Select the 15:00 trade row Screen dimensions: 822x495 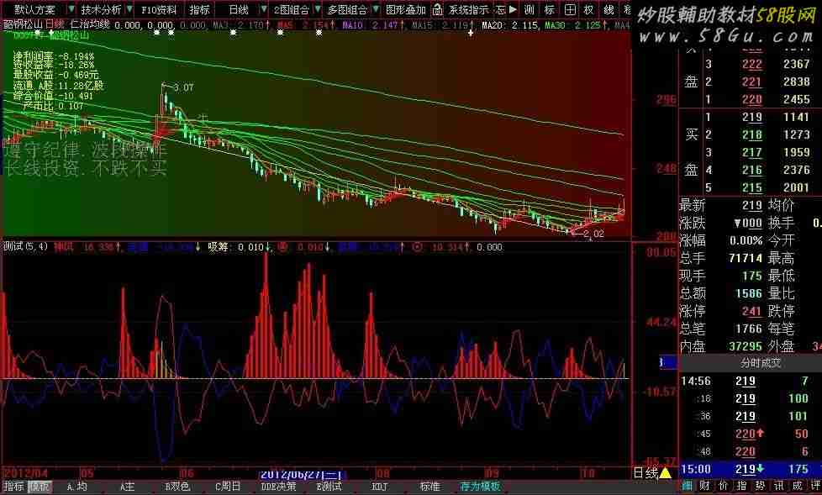coord(751,469)
